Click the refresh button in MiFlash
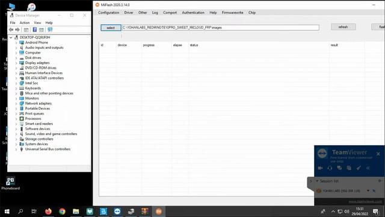Viewport: 385px width, 217px height. [343, 27]
